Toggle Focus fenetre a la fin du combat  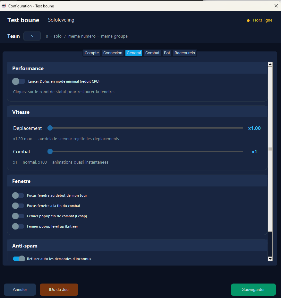(x=18, y=206)
